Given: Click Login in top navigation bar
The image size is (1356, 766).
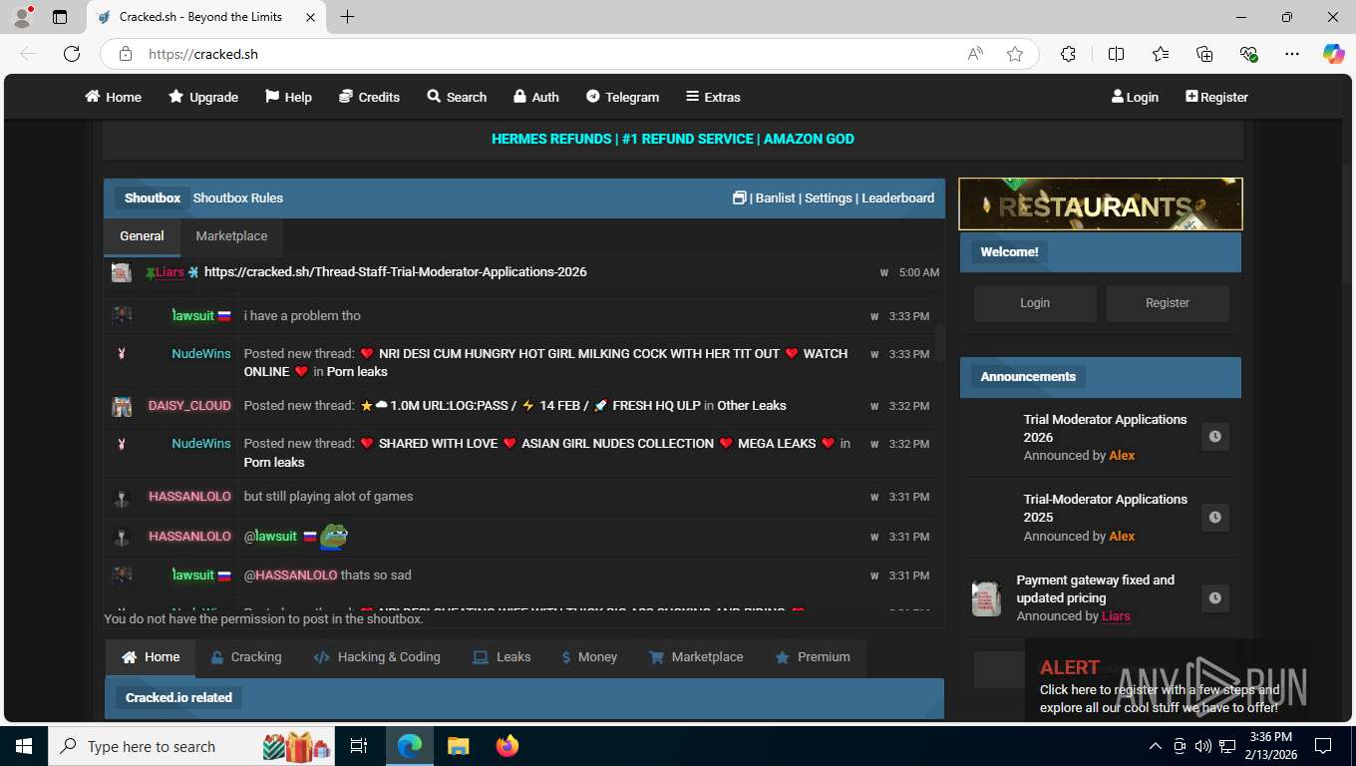Looking at the screenshot, I should (1135, 97).
